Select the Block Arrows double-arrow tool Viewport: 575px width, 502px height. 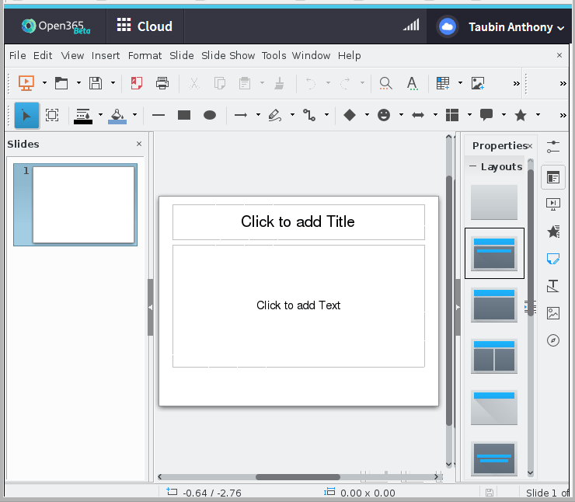pyautogui.click(x=418, y=115)
